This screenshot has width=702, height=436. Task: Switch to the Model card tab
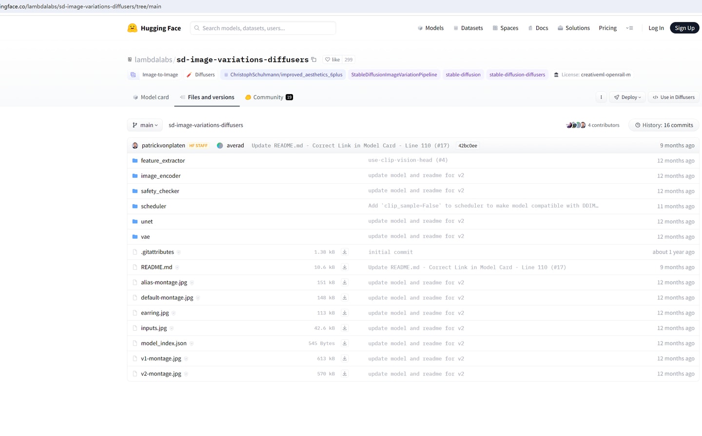151,97
